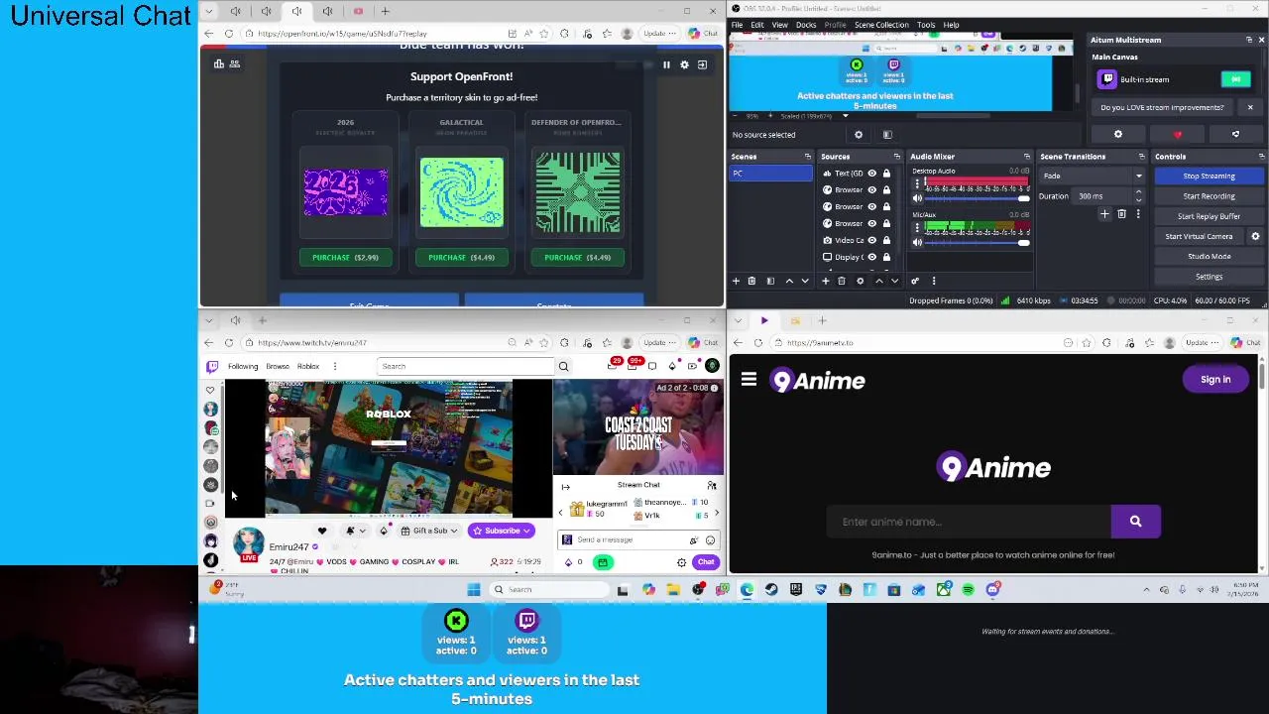Purchase the 2026 skin for $2.99
Viewport: 1269px width, 714px height.
tap(345, 258)
